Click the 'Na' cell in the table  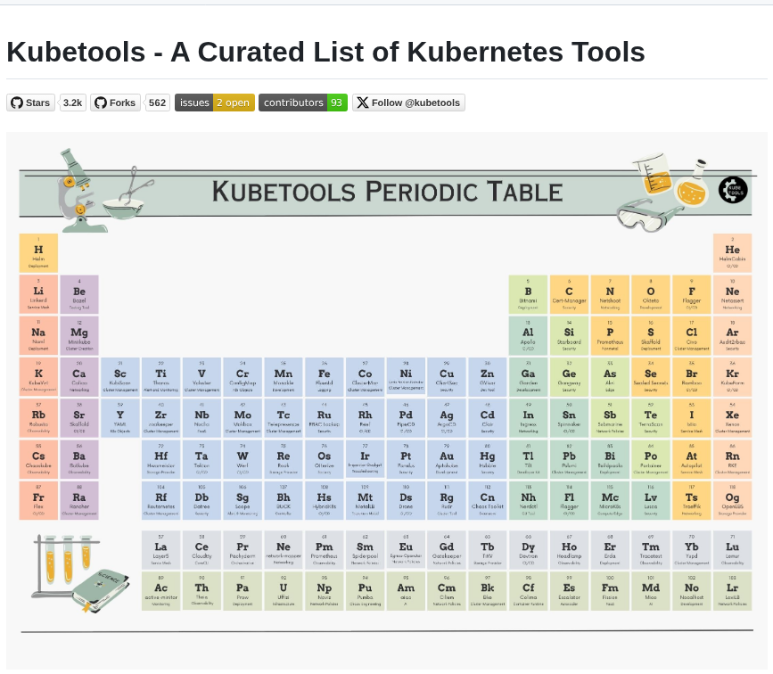pos(38,336)
